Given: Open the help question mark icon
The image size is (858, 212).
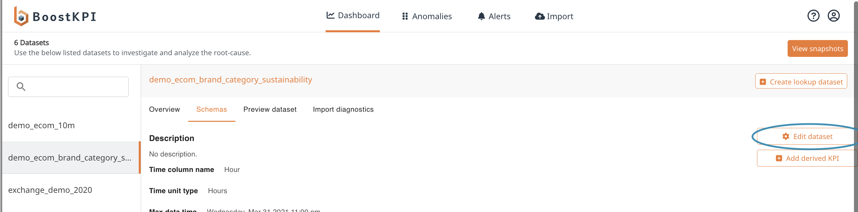Looking at the screenshot, I should pyautogui.click(x=813, y=16).
